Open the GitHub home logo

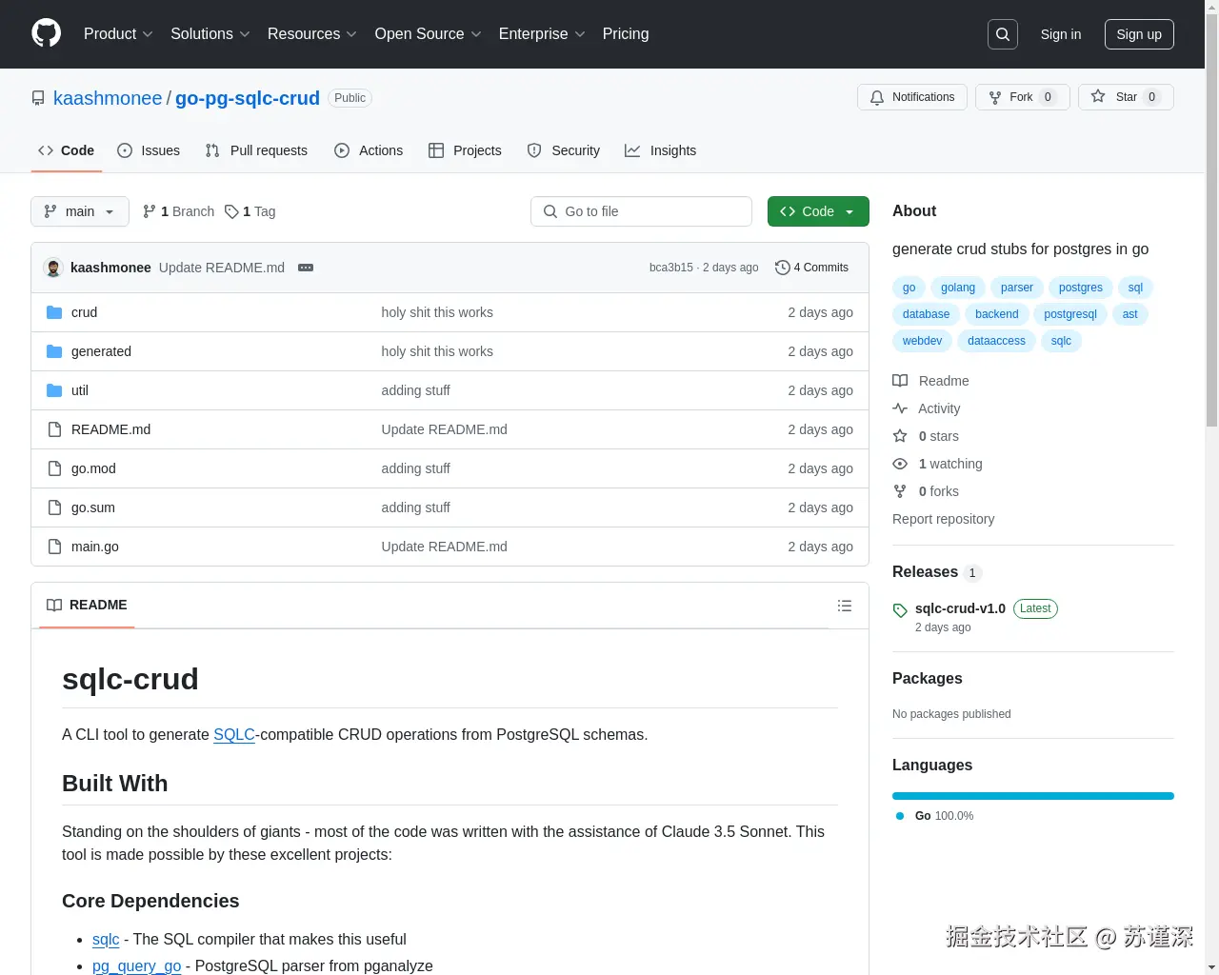click(46, 33)
